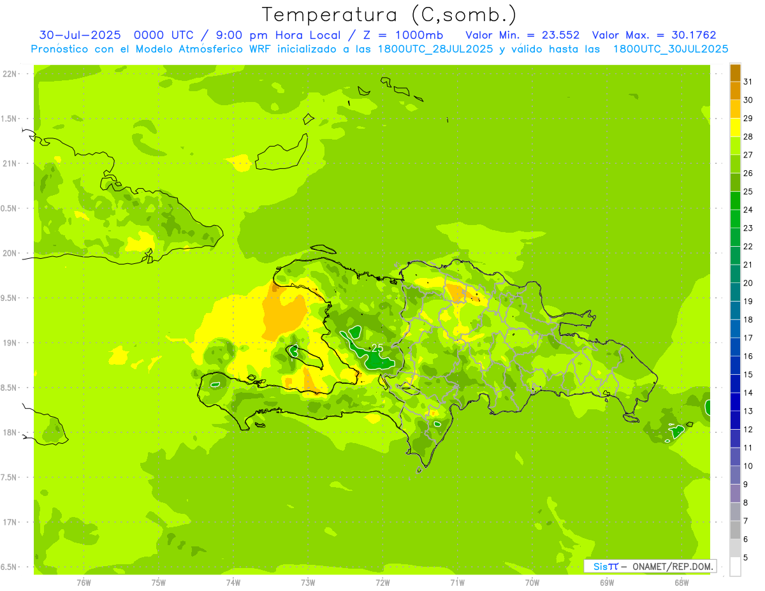Click the legend value '31'
The height and width of the screenshot is (591, 765).
click(748, 82)
